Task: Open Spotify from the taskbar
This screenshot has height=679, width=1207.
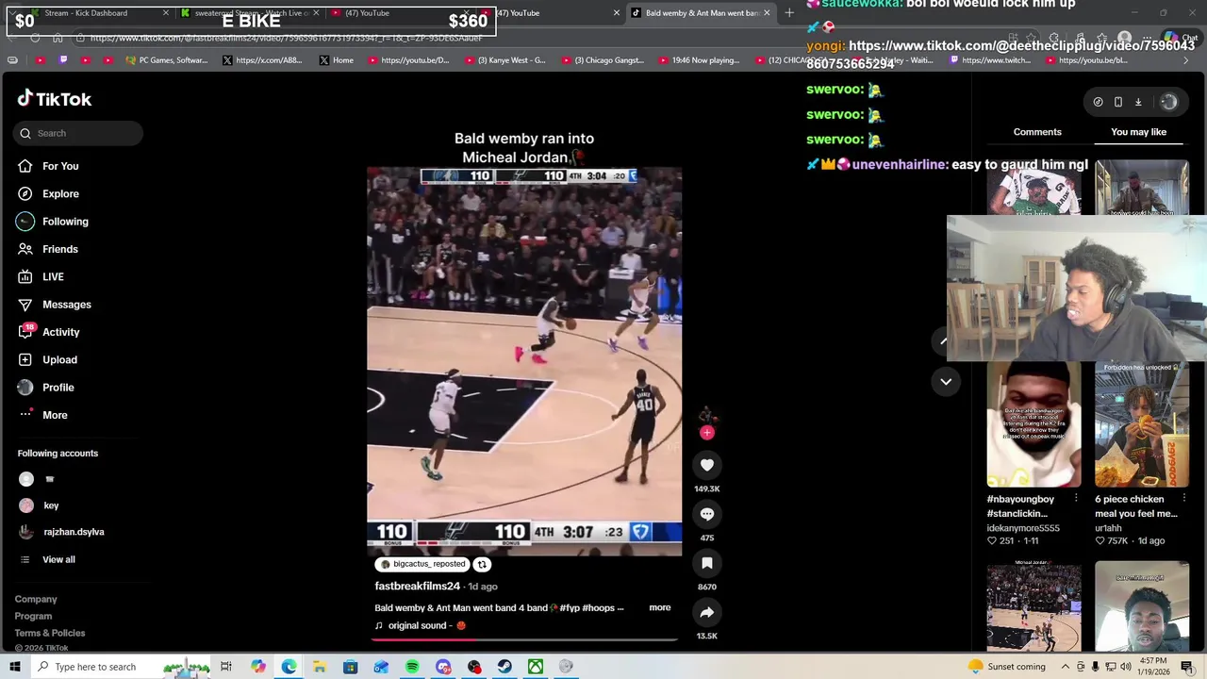Action: (x=412, y=667)
